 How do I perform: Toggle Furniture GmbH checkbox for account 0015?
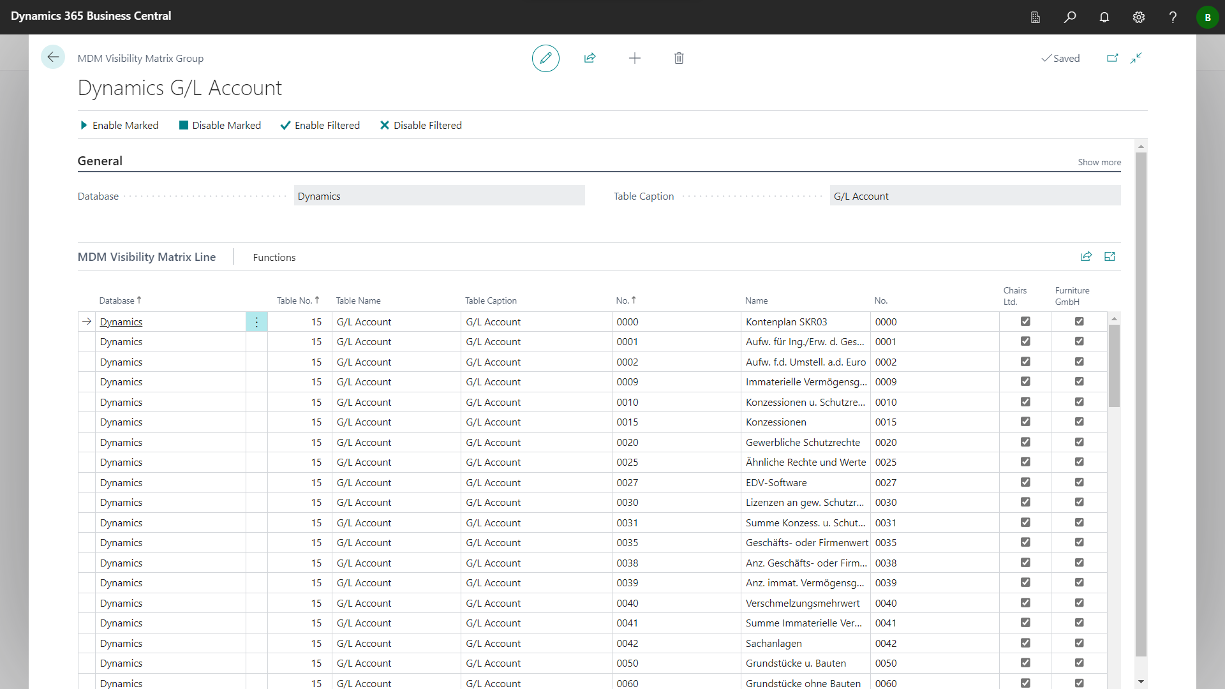tap(1079, 422)
